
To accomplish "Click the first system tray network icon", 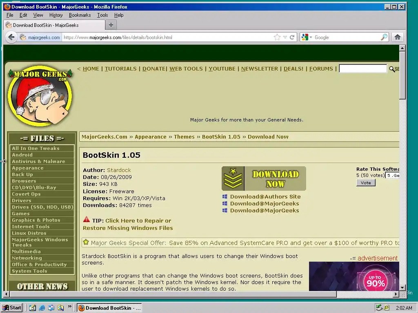I will [x=379, y=308].
